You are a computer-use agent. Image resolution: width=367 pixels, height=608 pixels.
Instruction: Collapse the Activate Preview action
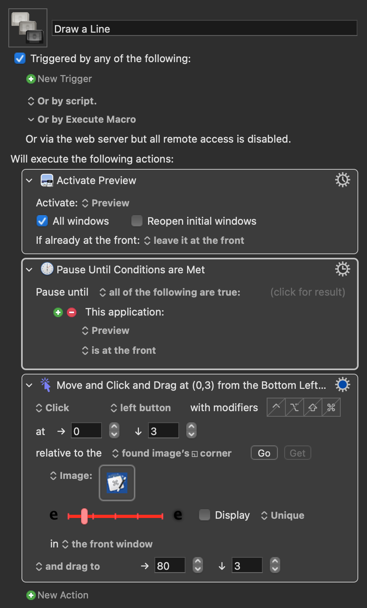pos(29,180)
